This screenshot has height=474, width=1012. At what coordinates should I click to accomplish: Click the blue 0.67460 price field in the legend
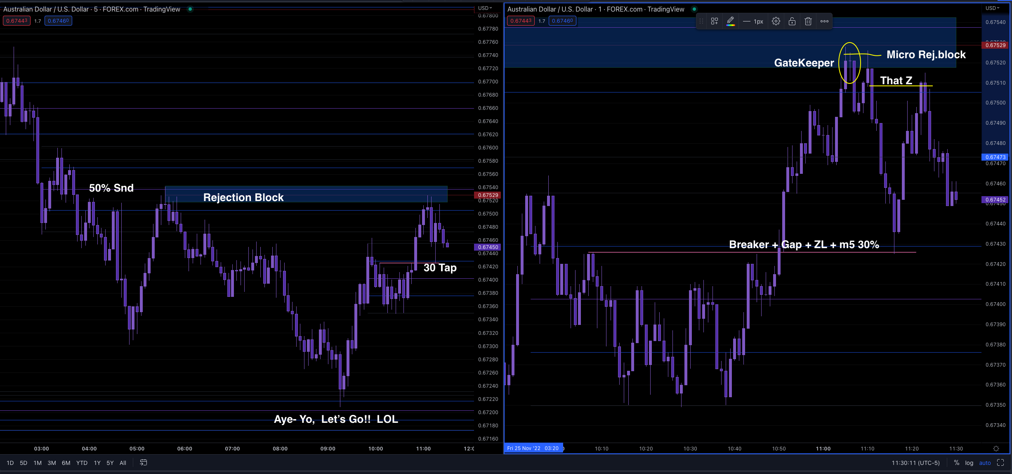click(x=58, y=20)
